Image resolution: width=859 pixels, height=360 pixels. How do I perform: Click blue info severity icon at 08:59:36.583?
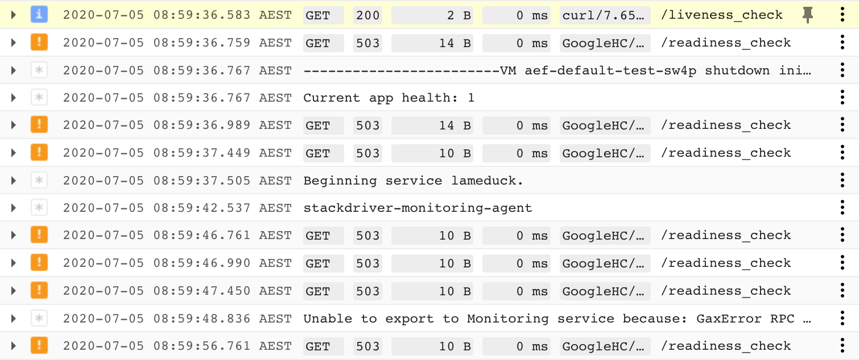point(39,15)
